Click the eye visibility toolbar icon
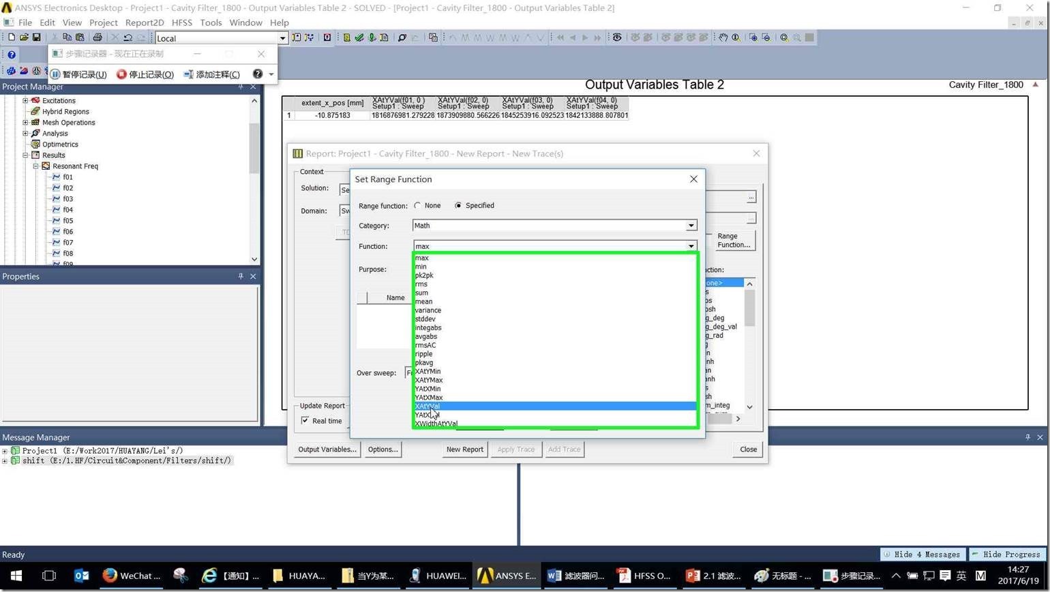Screen dimensions: 1050x592 tap(617, 38)
